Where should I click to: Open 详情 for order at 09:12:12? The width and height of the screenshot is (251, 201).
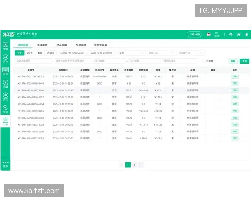coord(235,125)
